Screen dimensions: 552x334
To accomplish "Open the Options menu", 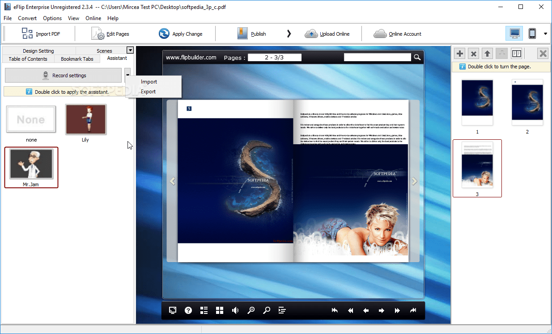I will 52,18.
